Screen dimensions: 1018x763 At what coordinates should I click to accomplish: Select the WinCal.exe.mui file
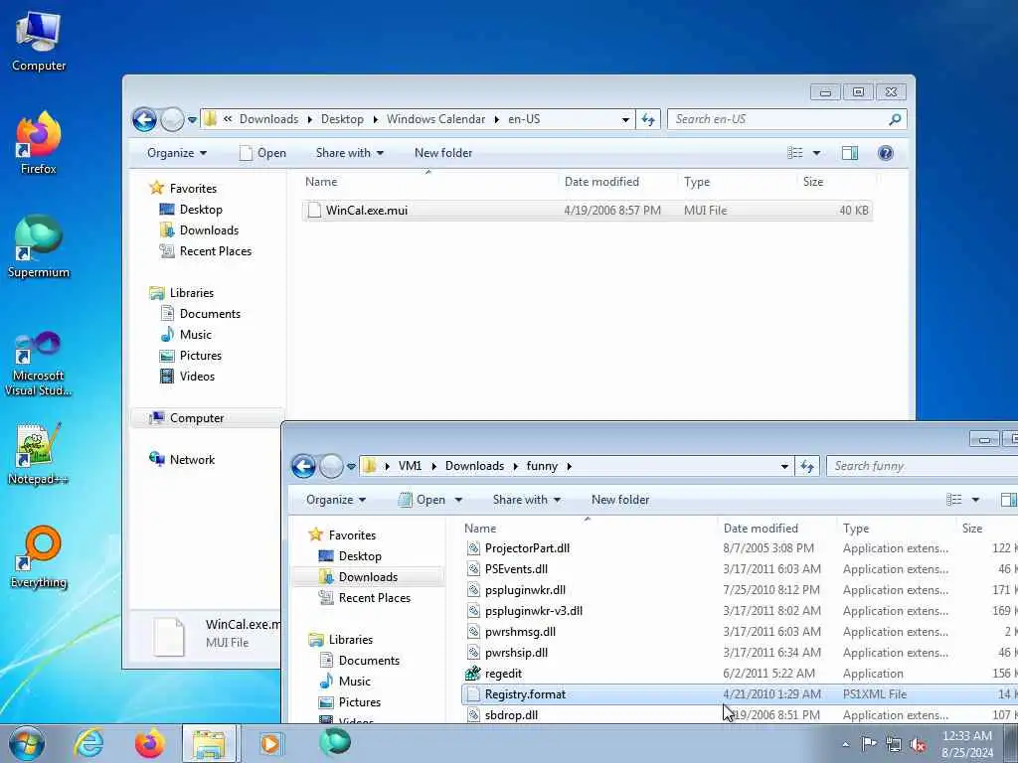587,211
